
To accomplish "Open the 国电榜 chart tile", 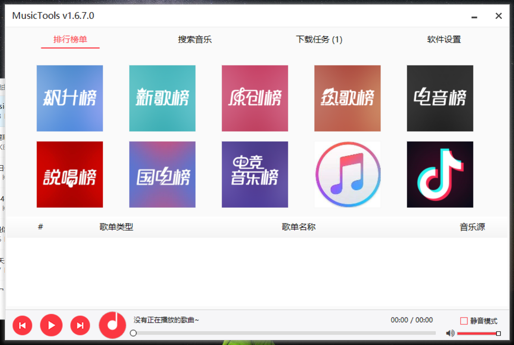I will (162, 175).
